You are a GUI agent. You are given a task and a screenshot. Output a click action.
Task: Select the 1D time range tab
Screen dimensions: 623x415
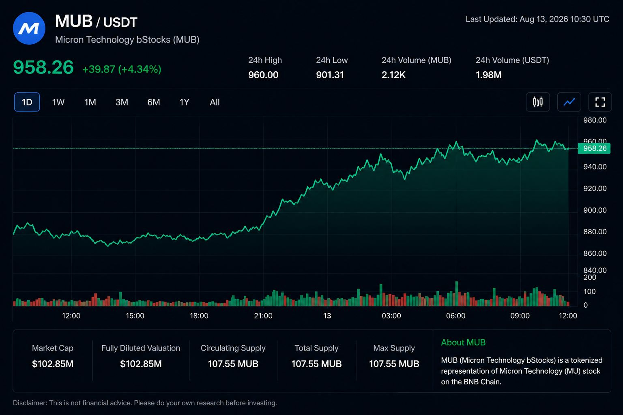click(27, 102)
